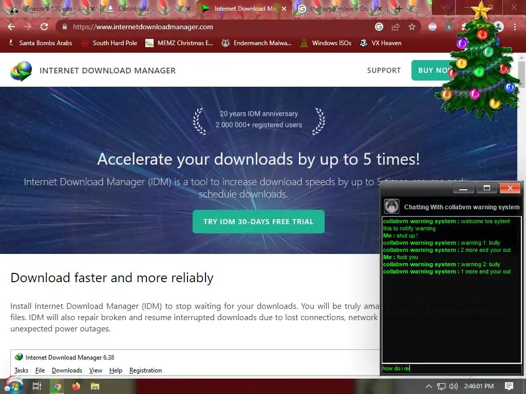Open Chrome from the taskbar
The width and height of the screenshot is (526, 394).
[x=58, y=386]
